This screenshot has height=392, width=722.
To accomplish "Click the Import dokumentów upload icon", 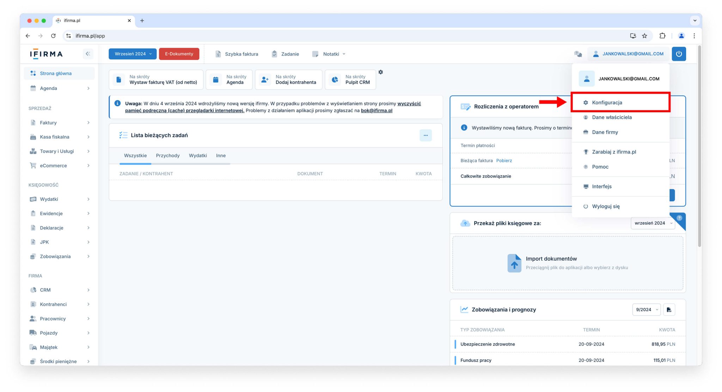I will tap(514, 263).
